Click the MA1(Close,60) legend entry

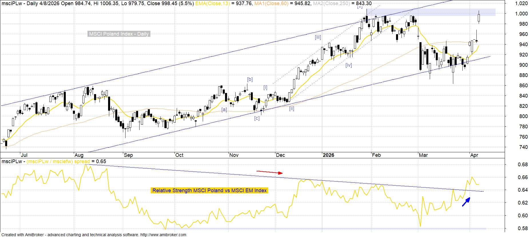tap(271, 3)
